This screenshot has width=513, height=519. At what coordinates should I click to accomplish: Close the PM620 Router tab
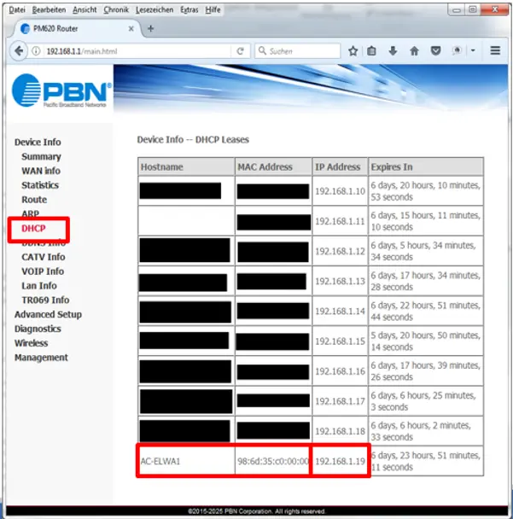131,29
